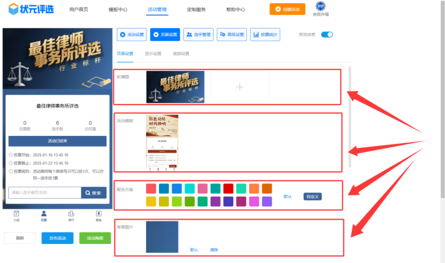This screenshot has width=445, height=263.
Task: Open 活动设置 from the toolbar
Action: 132,34
